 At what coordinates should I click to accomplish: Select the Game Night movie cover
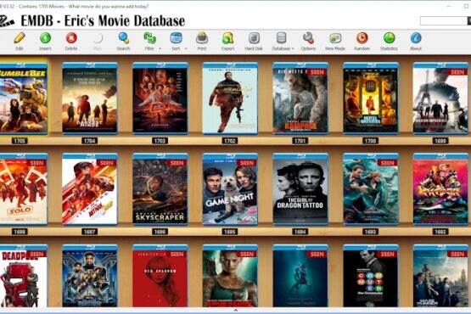pos(230,189)
